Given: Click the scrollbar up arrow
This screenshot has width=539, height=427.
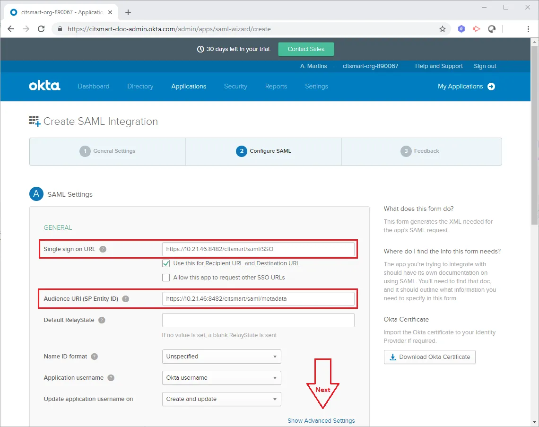Looking at the screenshot, I should pos(534,42).
